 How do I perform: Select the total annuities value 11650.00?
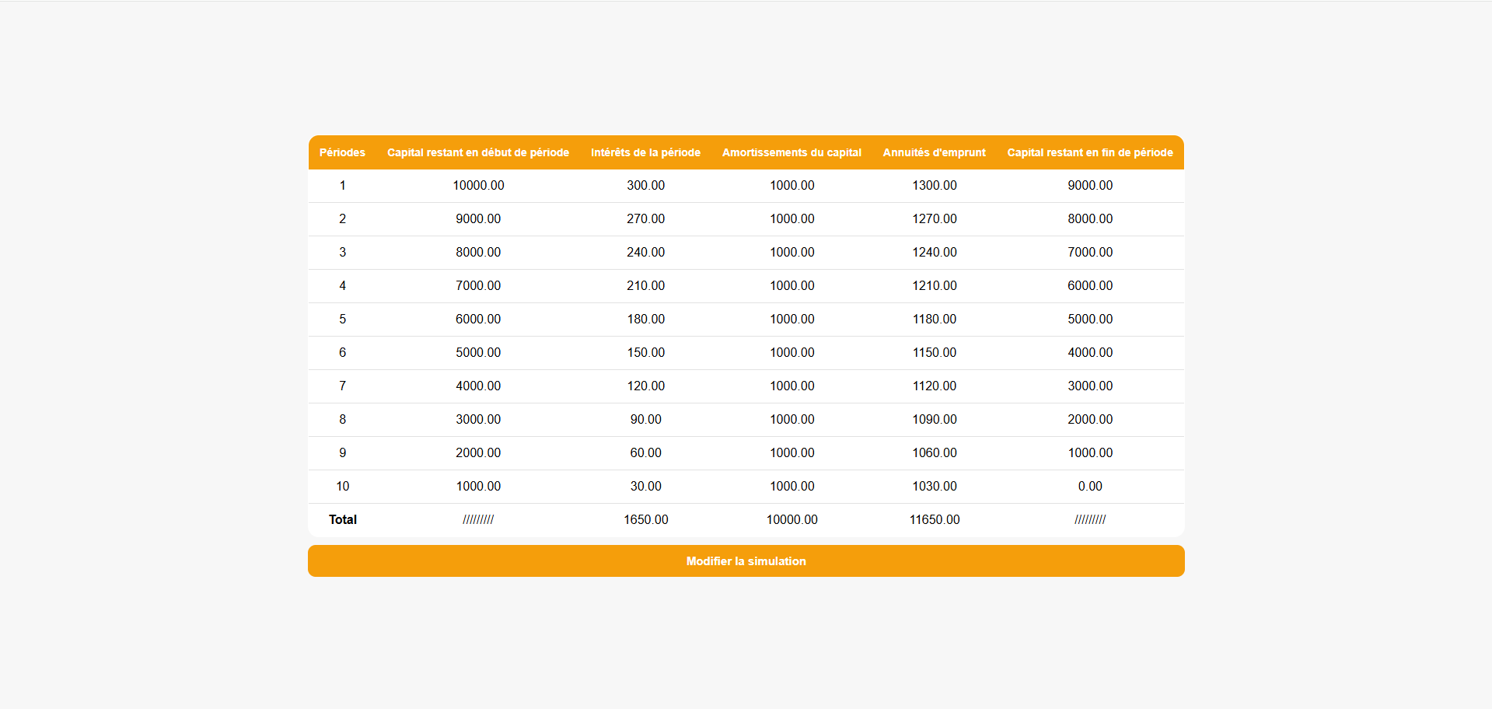click(934, 519)
